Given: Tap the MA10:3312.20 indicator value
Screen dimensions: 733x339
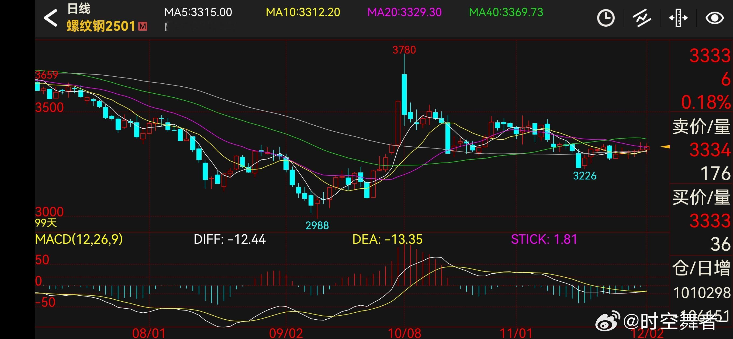Looking at the screenshot, I should coord(303,12).
